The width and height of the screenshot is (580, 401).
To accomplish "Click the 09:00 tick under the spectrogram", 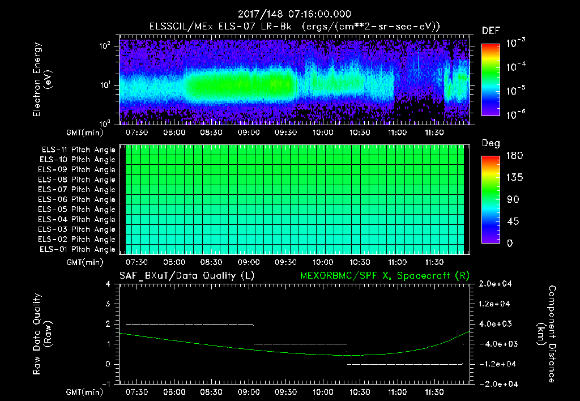I will coord(249,133).
